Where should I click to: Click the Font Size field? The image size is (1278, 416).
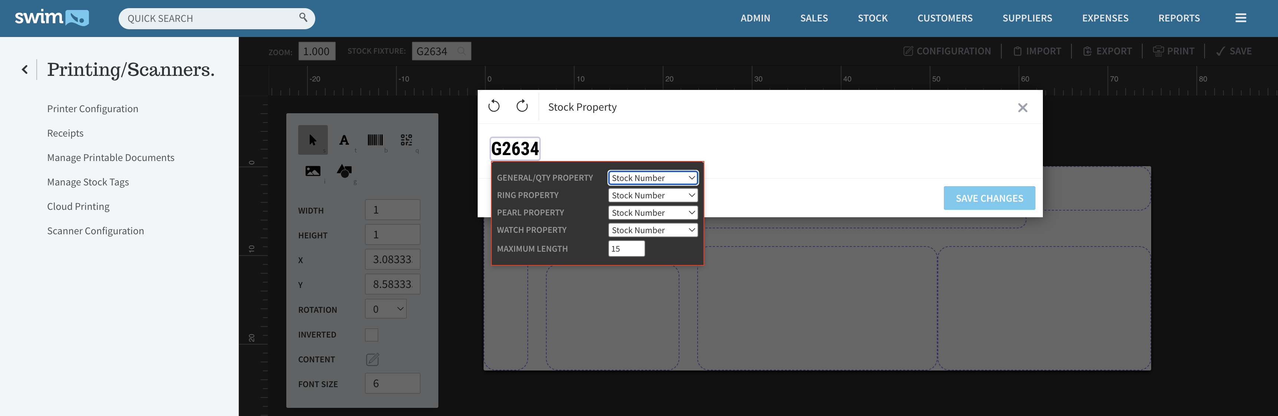tap(392, 383)
